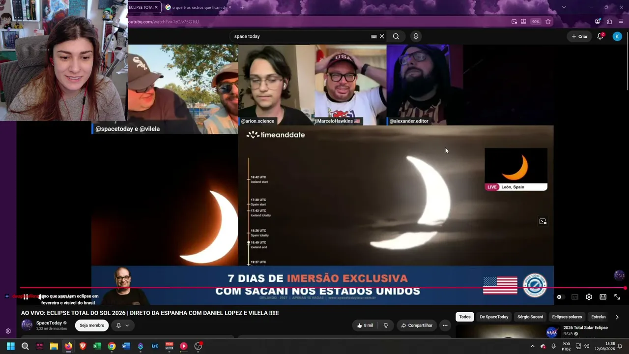The image size is (629, 354).
Task: Show more filter chips with the right arrow
Action: click(617, 317)
